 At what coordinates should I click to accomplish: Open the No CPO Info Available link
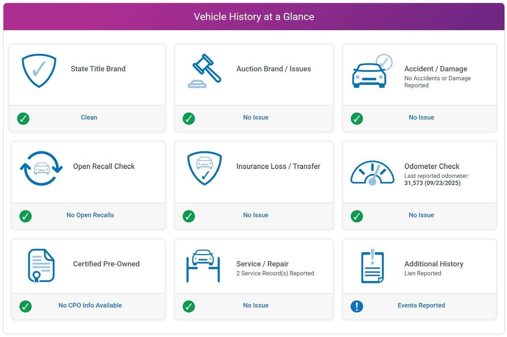coord(90,305)
